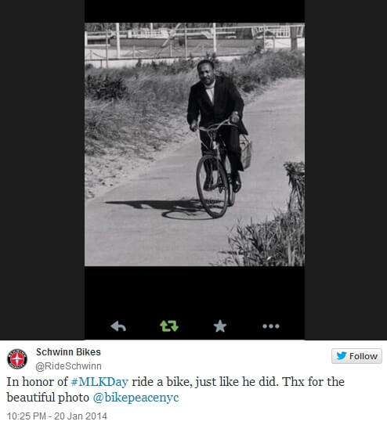Open the @RideSchwinn handle profile

(68, 366)
